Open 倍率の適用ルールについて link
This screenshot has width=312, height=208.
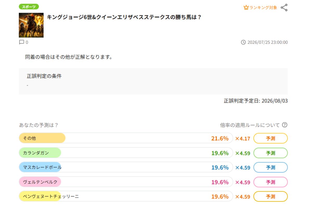[x=250, y=125]
